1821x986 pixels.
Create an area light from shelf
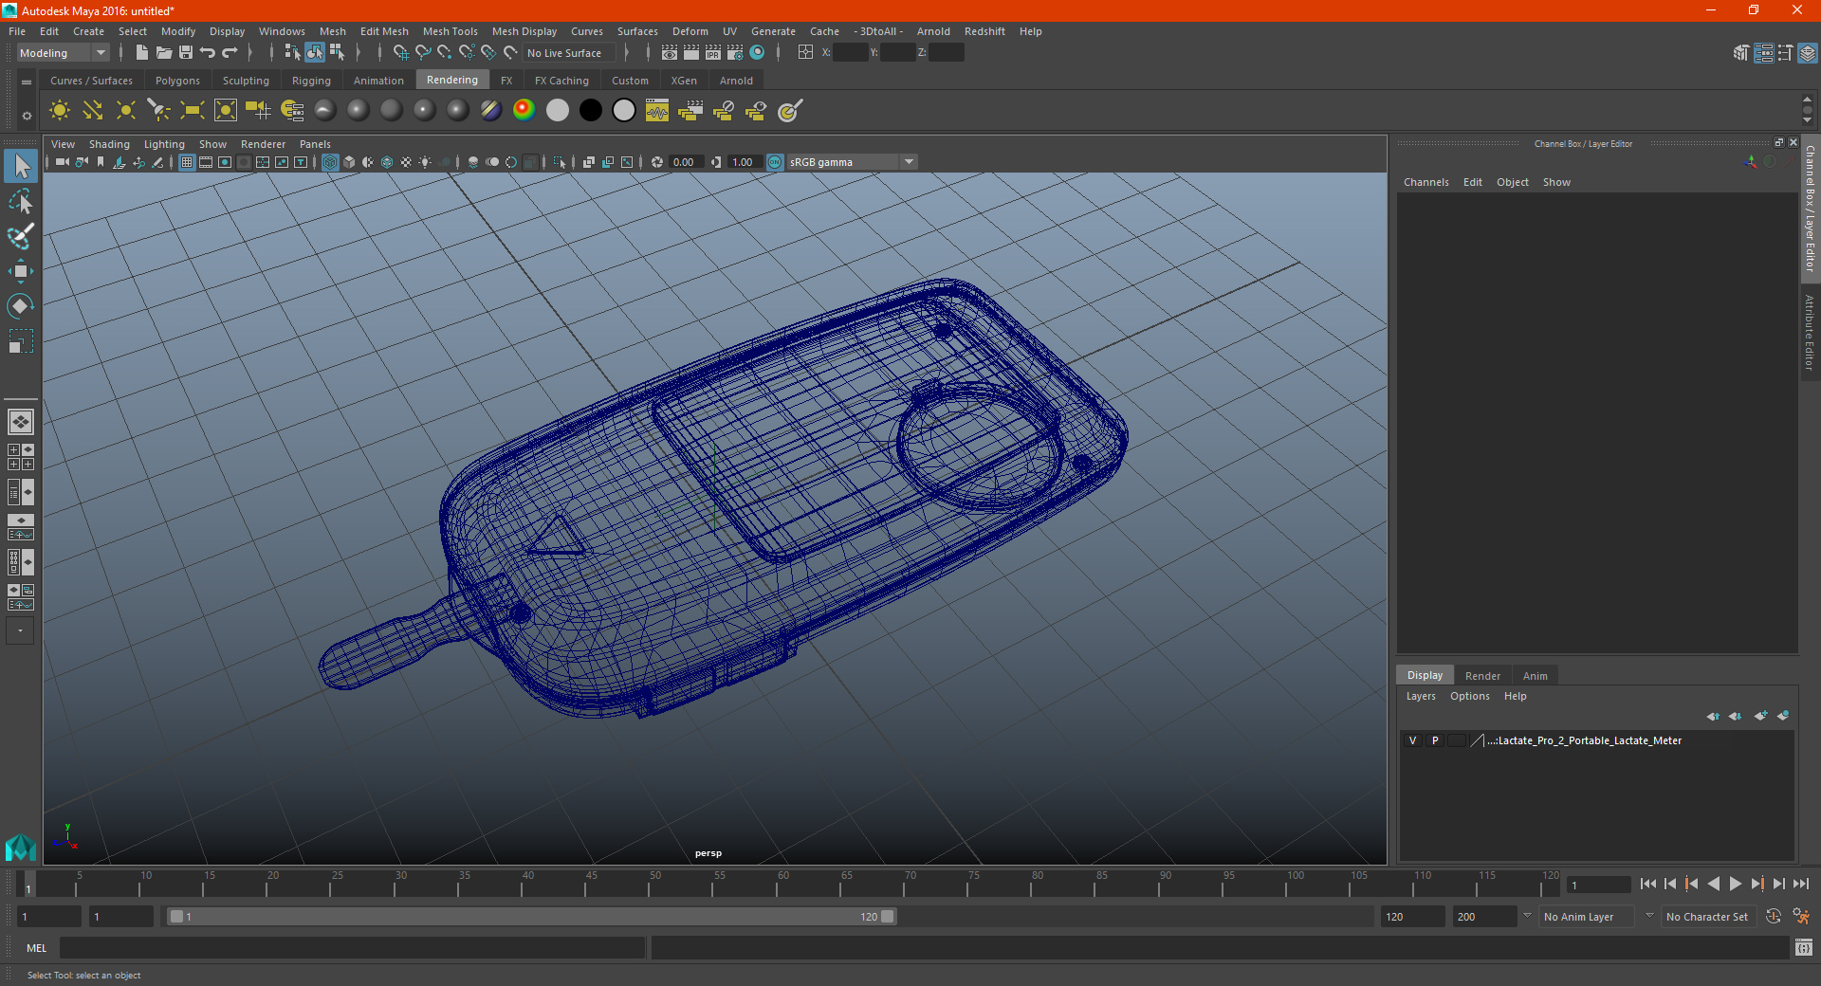tap(193, 111)
